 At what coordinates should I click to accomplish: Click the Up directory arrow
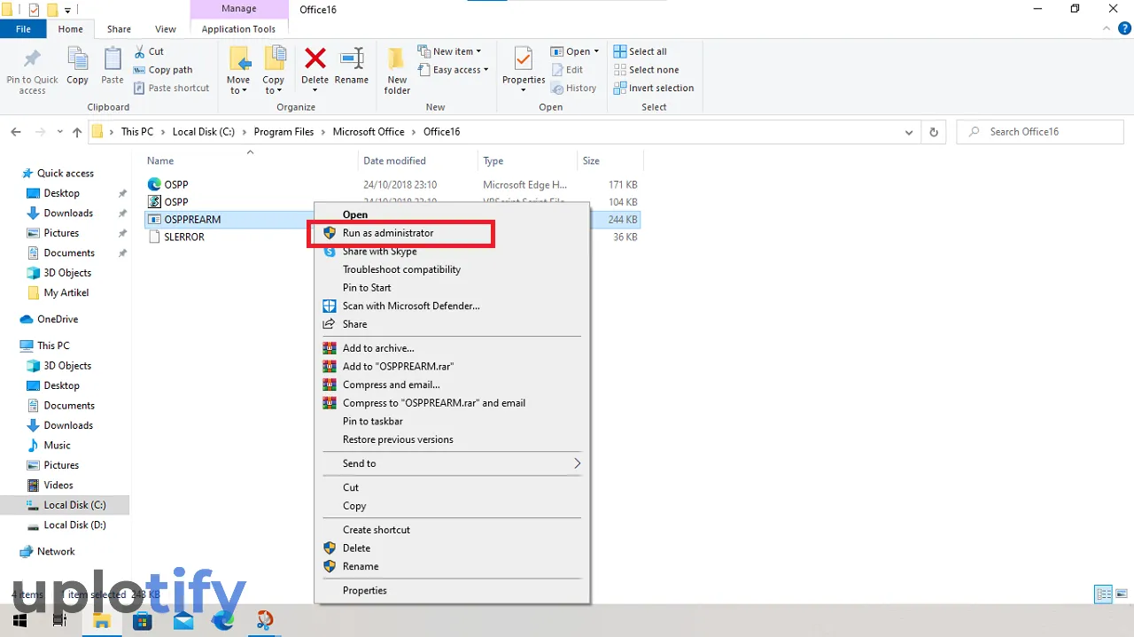(x=77, y=132)
